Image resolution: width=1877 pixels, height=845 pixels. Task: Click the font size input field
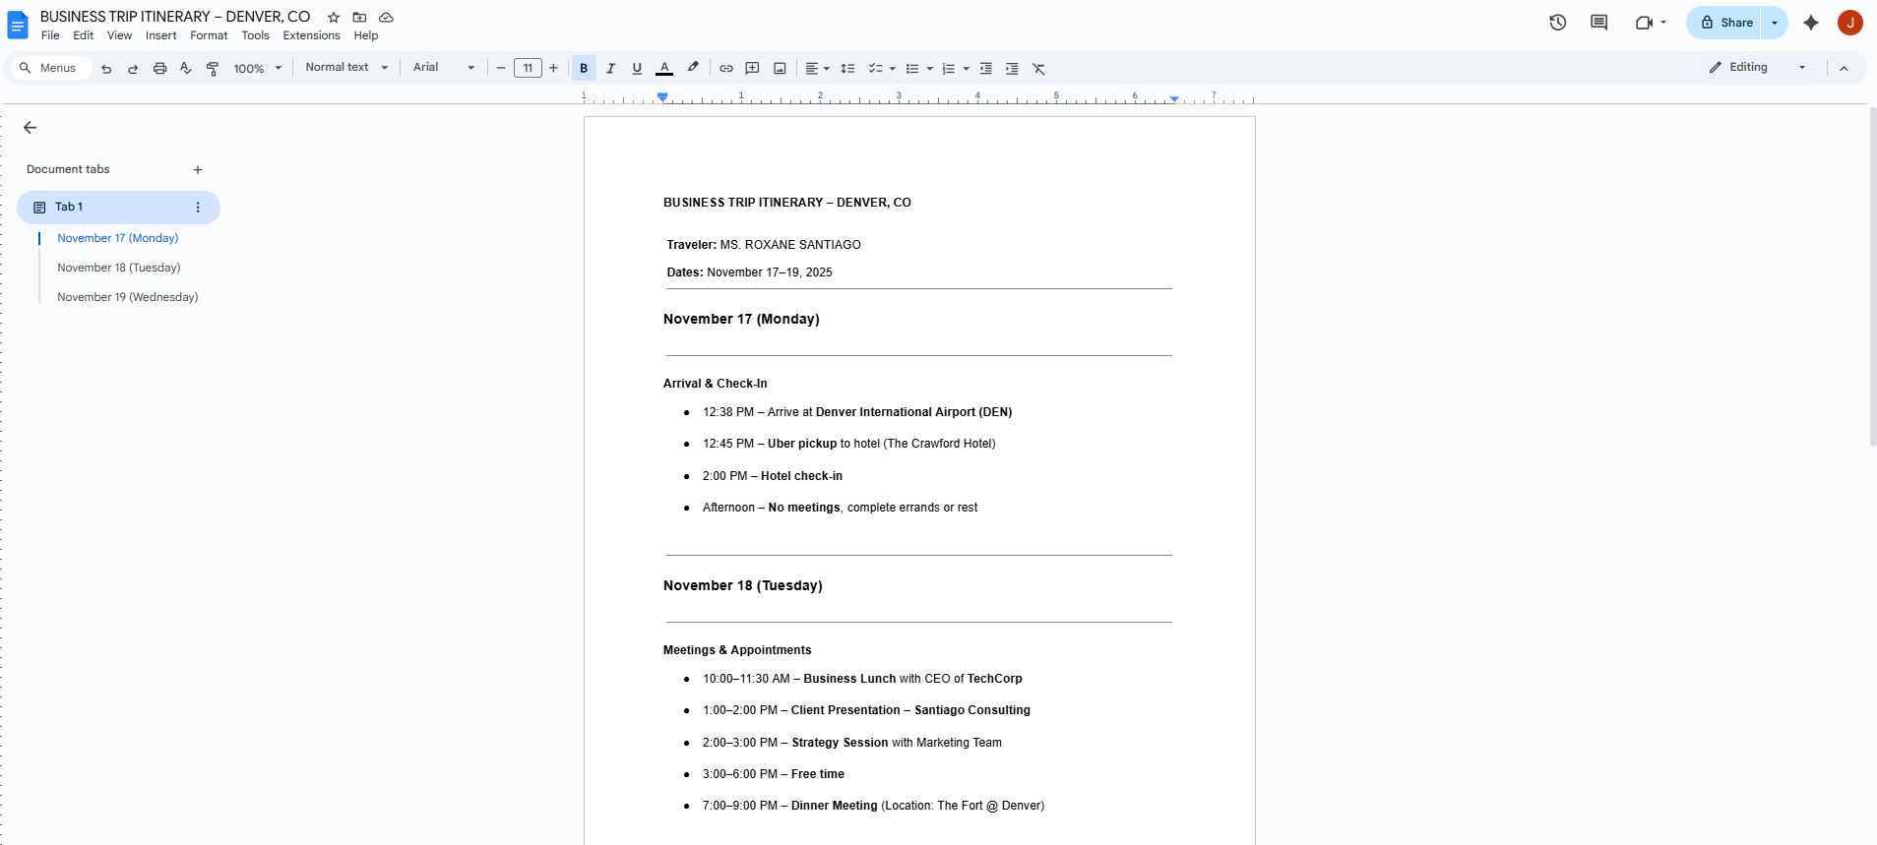[528, 69]
